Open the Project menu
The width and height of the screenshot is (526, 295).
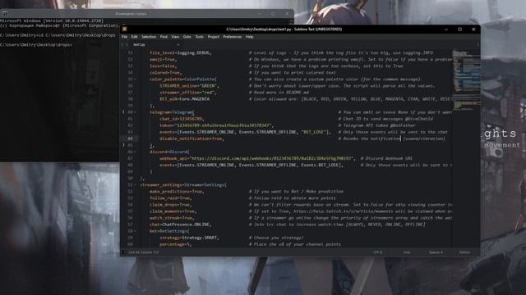point(214,37)
